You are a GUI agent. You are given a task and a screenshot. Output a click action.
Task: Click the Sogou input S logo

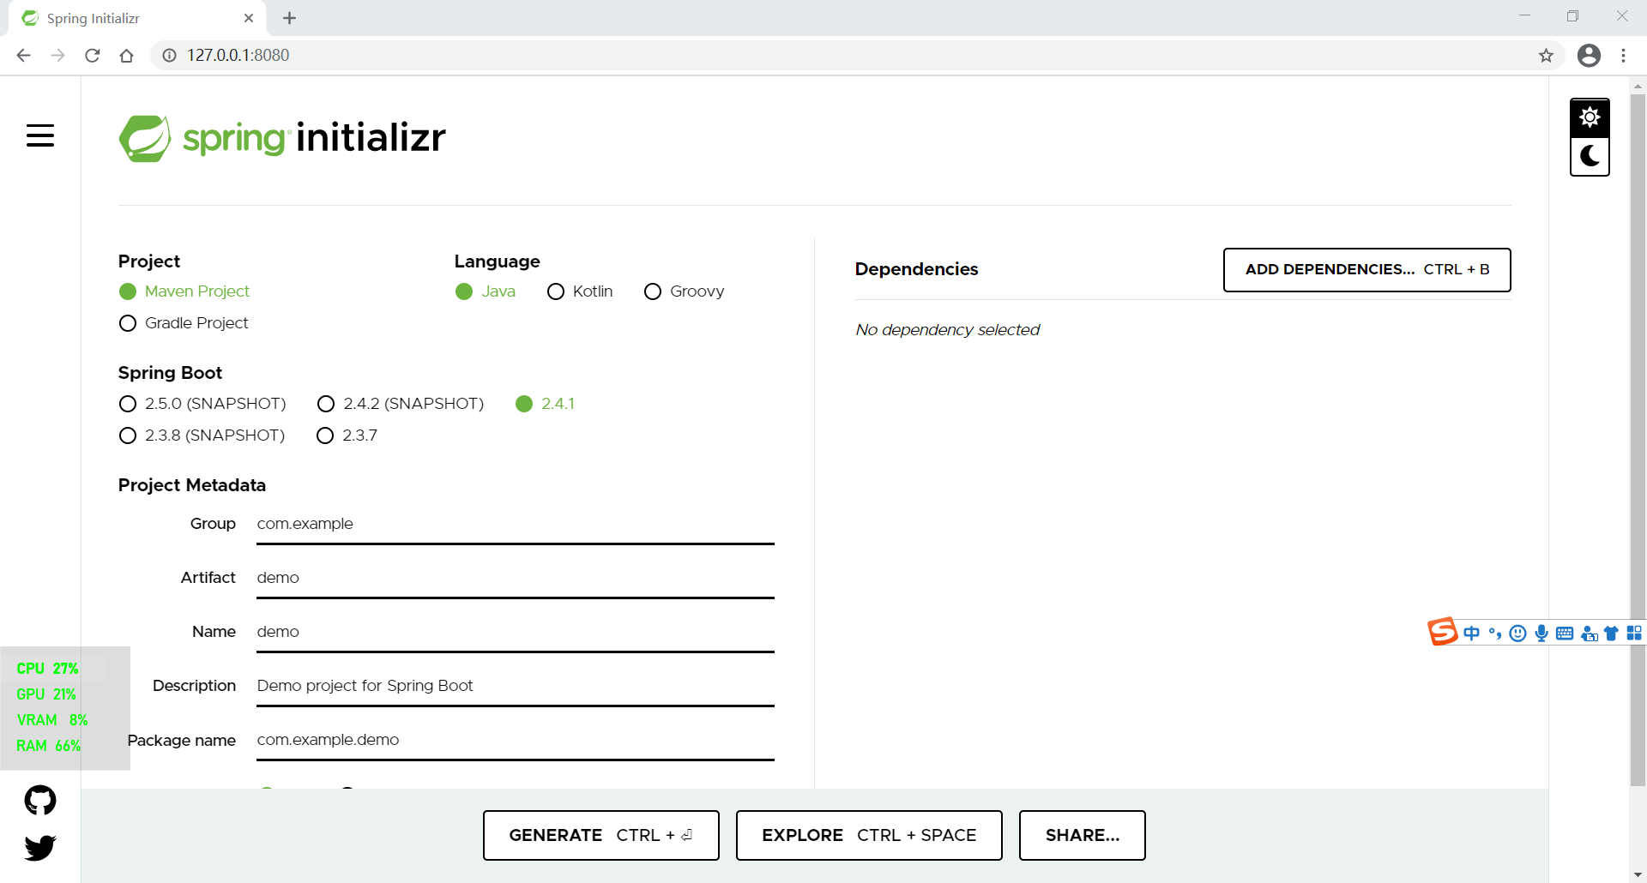1442,632
